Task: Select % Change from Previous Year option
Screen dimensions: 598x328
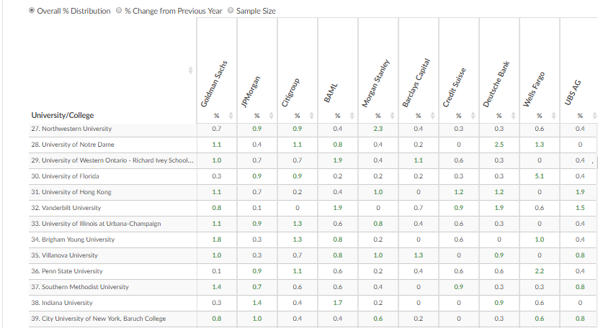Action: pos(119,11)
